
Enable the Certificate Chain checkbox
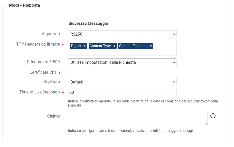coord(70,72)
